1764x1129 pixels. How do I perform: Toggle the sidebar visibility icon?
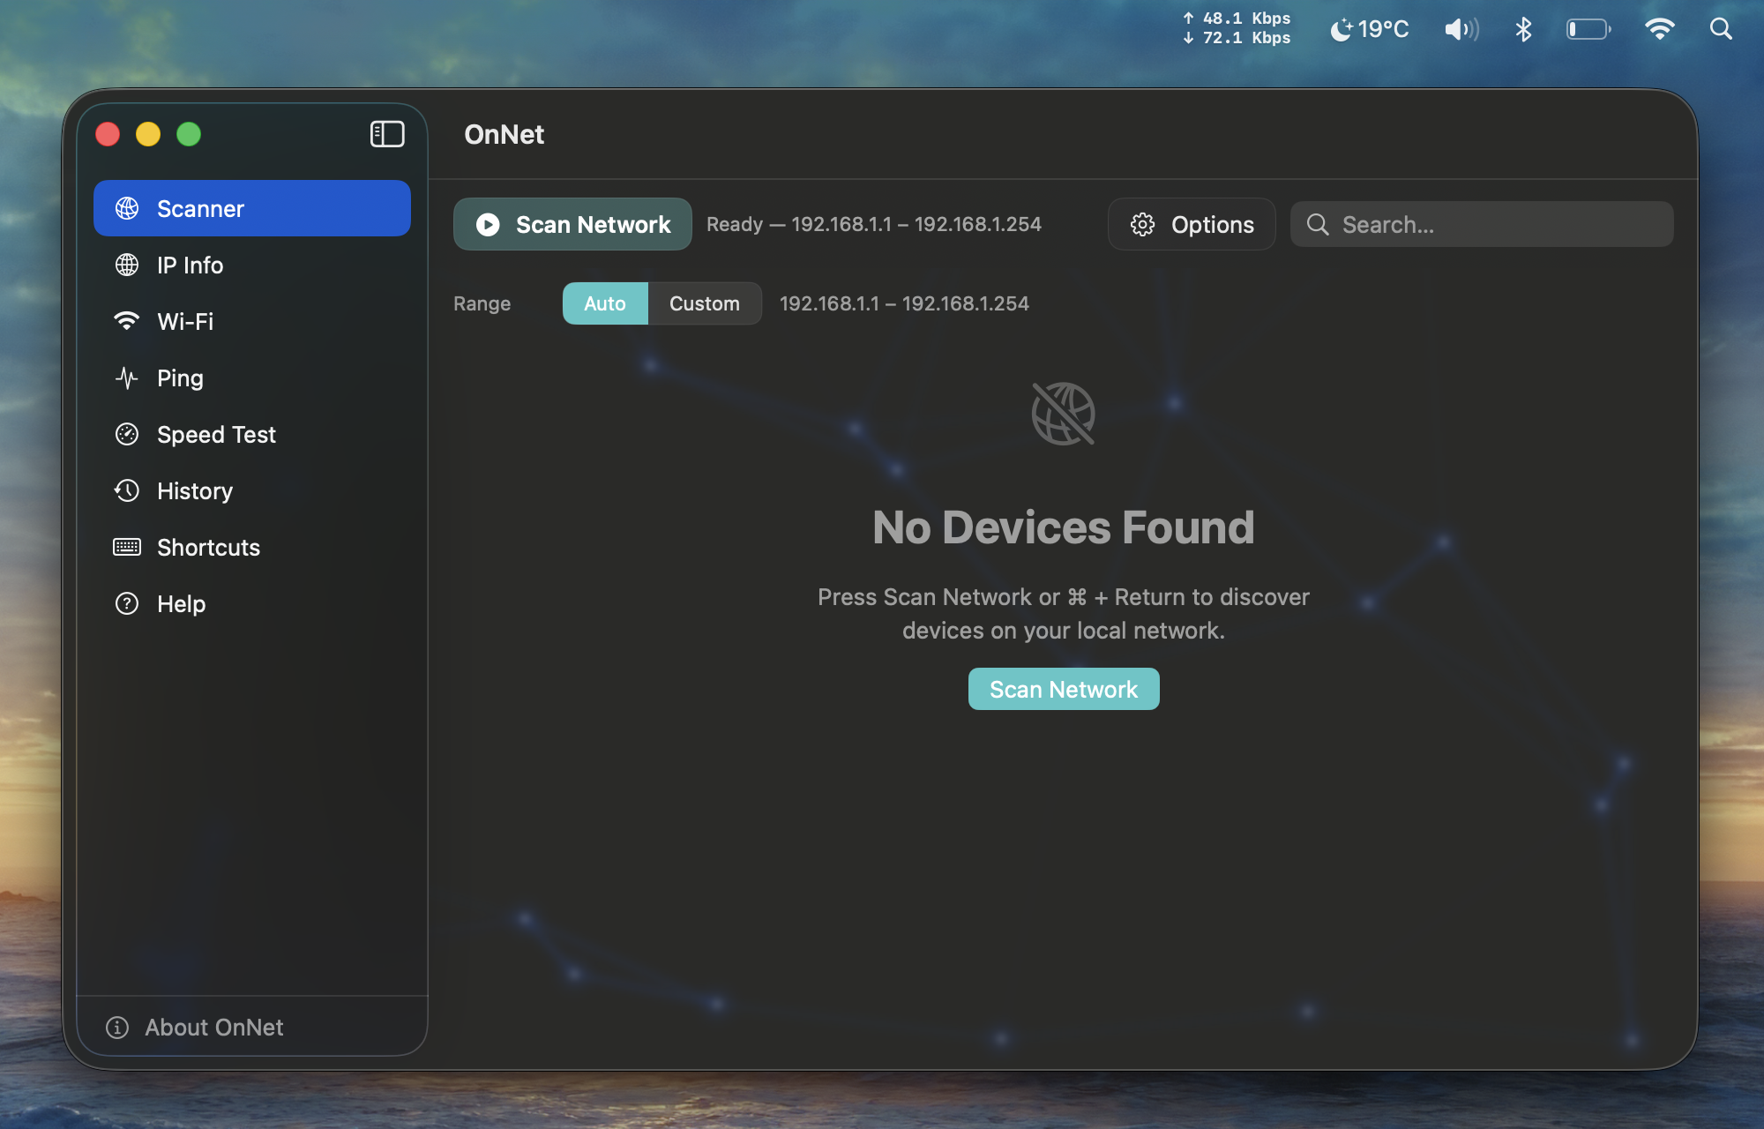pyautogui.click(x=387, y=134)
